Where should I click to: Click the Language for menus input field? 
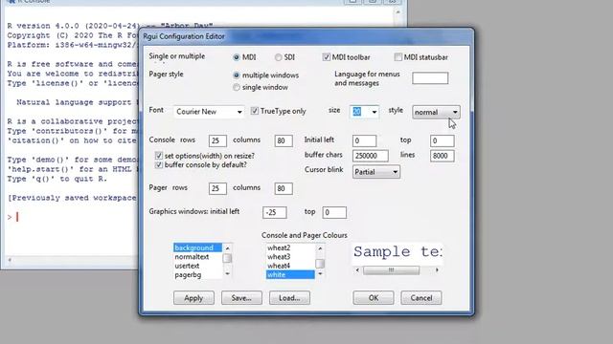[430, 78]
